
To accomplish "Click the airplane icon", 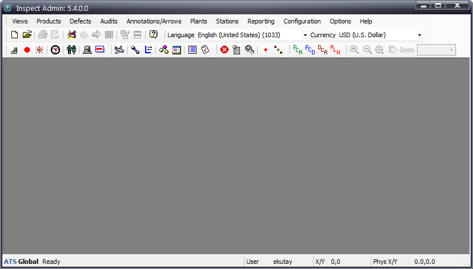I will [119, 50].
